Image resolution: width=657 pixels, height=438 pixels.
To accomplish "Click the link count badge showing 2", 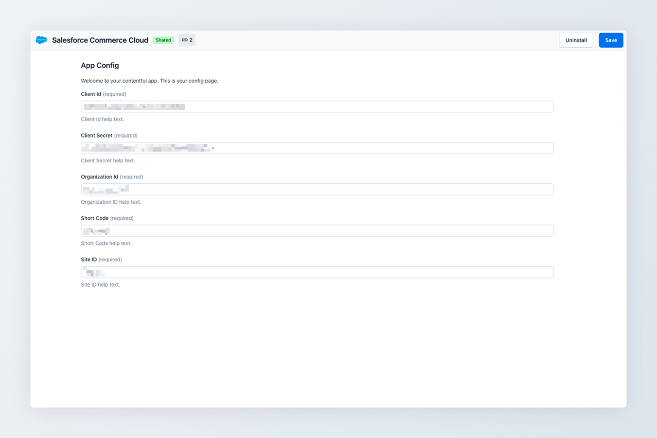I will (x=187, y=40).
